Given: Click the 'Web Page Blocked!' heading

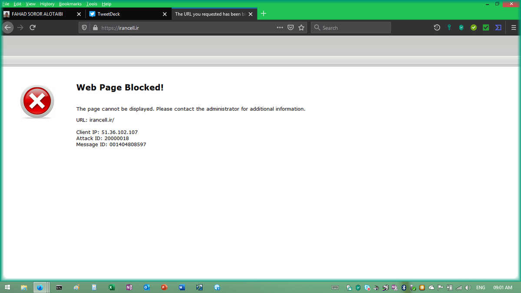Looking at the screenshot, I should point(120,87).
